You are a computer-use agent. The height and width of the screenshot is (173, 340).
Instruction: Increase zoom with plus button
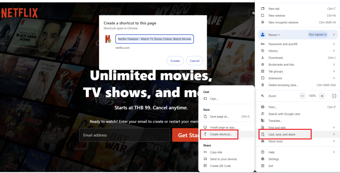(322, 96)
